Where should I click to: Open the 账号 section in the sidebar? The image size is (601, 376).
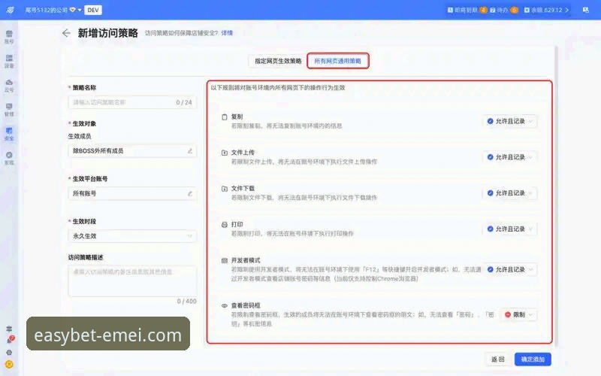(9, 37)
